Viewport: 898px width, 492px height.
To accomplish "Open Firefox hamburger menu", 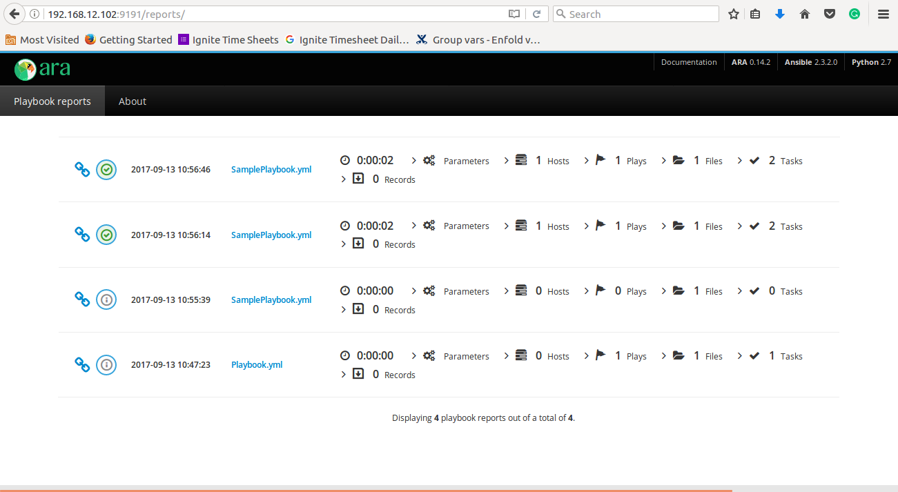I will (x=883, y=14).
